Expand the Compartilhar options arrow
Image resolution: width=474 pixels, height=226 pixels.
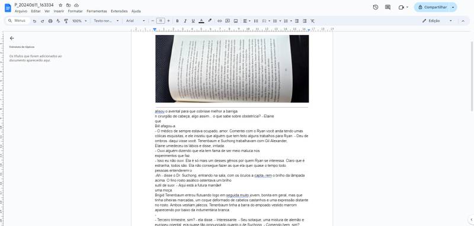point(453,7)
